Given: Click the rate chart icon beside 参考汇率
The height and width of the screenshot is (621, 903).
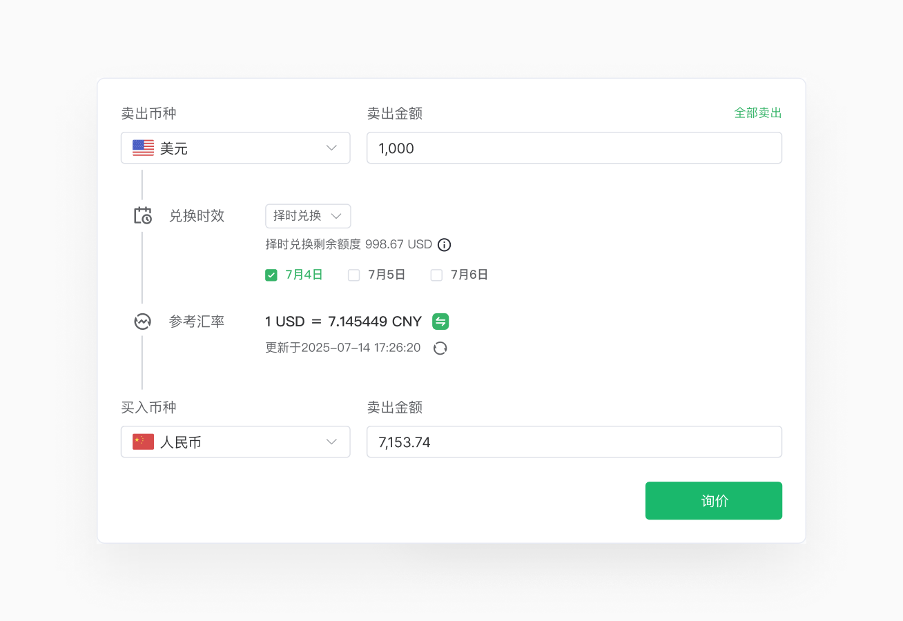Looking at the screenshot, I should [142, 322].
